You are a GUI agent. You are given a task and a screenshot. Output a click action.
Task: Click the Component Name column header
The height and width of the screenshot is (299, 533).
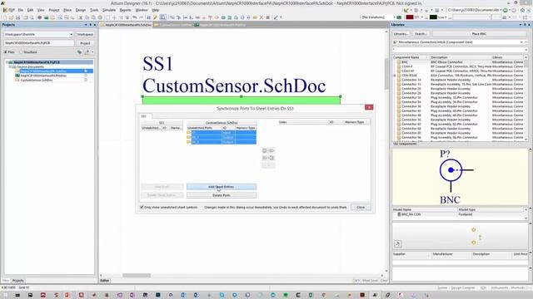pyautogui.click(x=411, y=57)
